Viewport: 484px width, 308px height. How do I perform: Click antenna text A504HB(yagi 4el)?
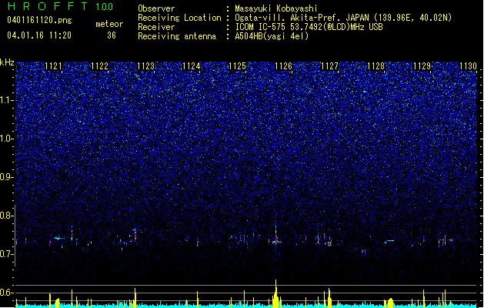pyautogui.click(x=272, y=36)
